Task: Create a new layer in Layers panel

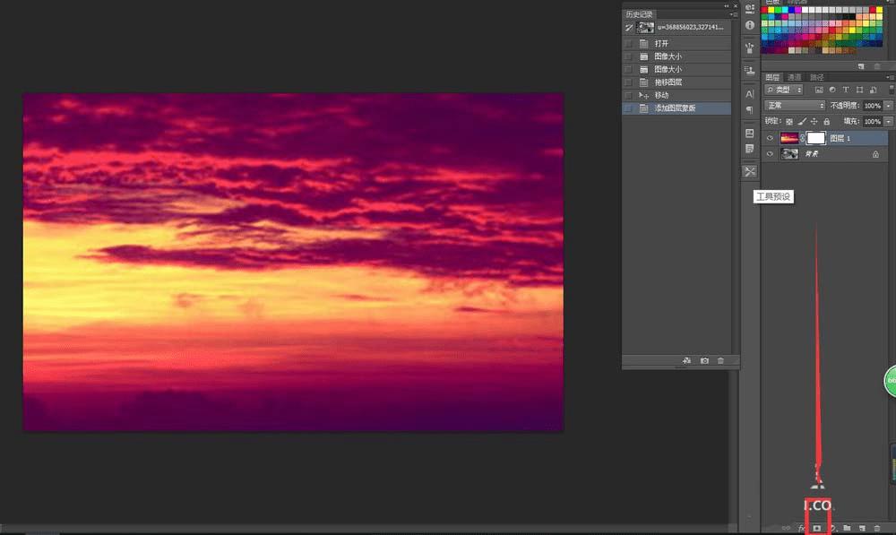Action: pos(862,528)
